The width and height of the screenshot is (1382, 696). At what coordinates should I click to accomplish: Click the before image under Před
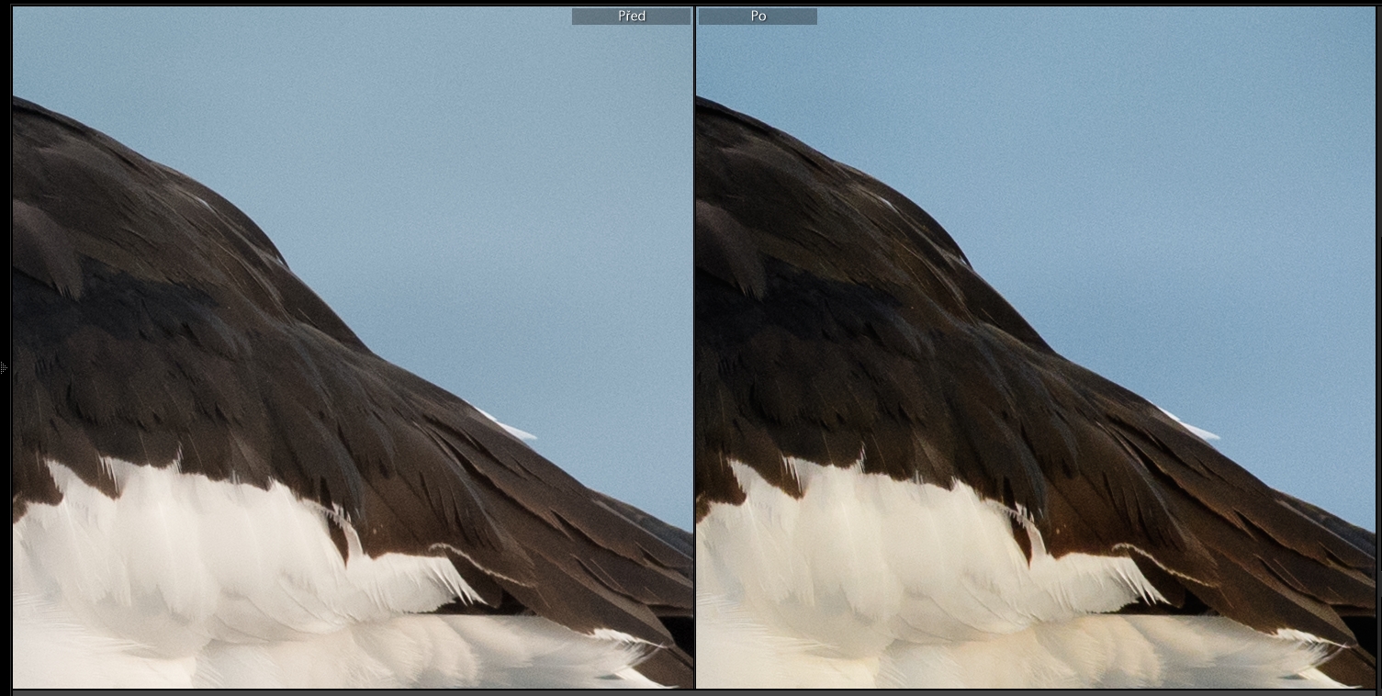353,347
